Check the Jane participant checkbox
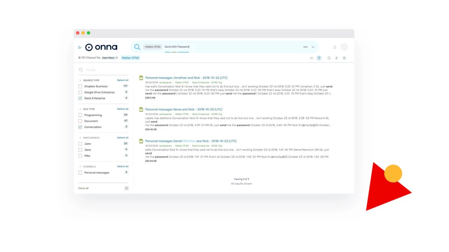The width and height of the screenshot is (449, 252). [x=80, y=150]
